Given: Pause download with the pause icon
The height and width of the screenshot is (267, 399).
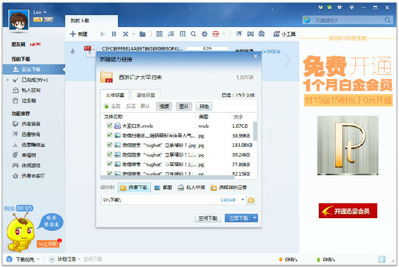Looking at the screenshot, I should 114,34.
